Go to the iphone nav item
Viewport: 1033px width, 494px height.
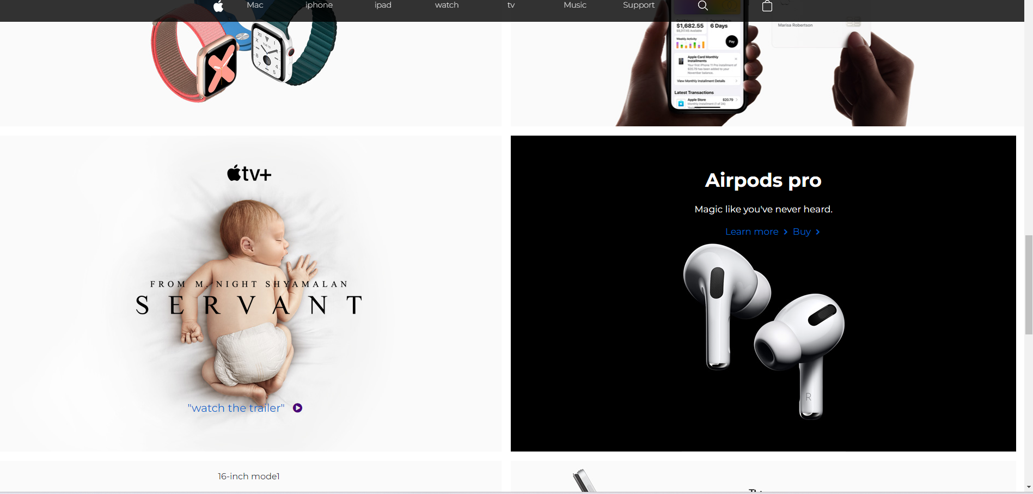click(x=319, y=5)
